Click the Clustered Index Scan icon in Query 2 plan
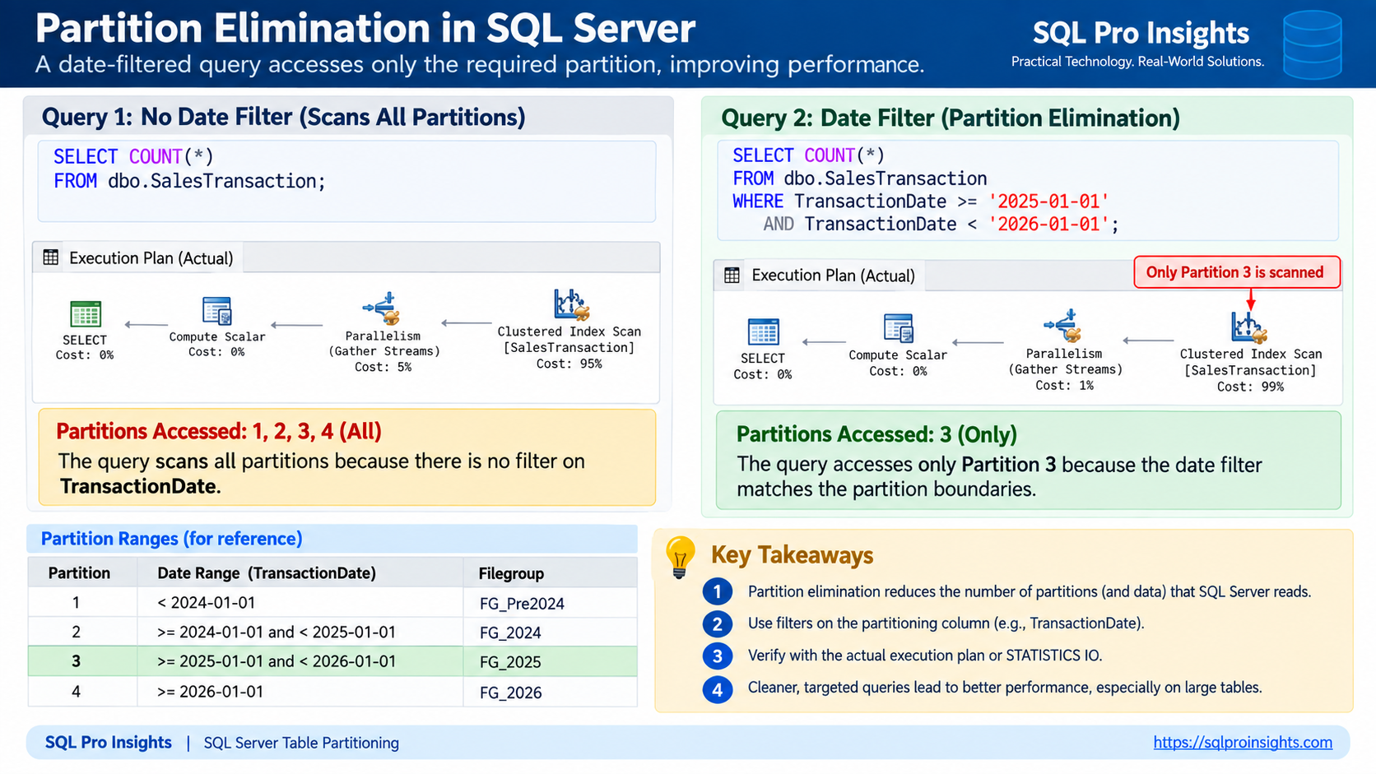1376x774 pixels. pyautogui.click(x=1249, y=327)
